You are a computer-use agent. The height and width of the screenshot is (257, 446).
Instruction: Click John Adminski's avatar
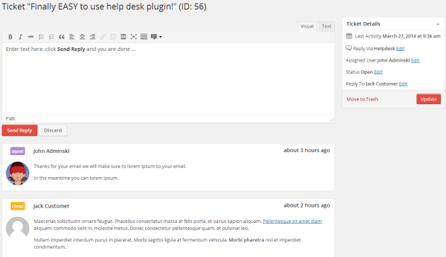click(18, 173)
